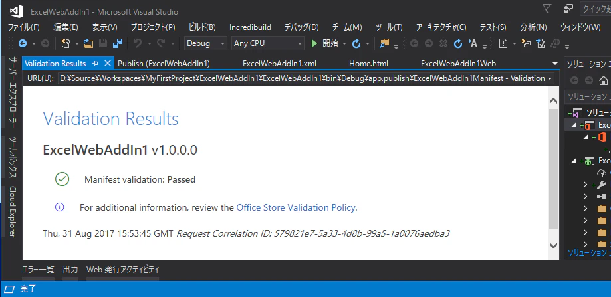Click the document with exclamation mark icon
Screen dimensions: 611x297
(x=503, y=43)
